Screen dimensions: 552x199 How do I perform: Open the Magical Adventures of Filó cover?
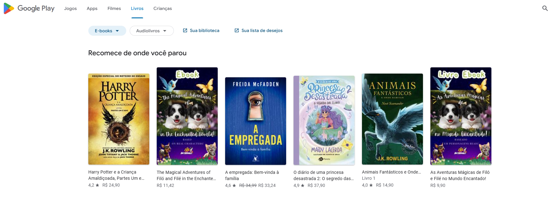(x=187, y=116)
